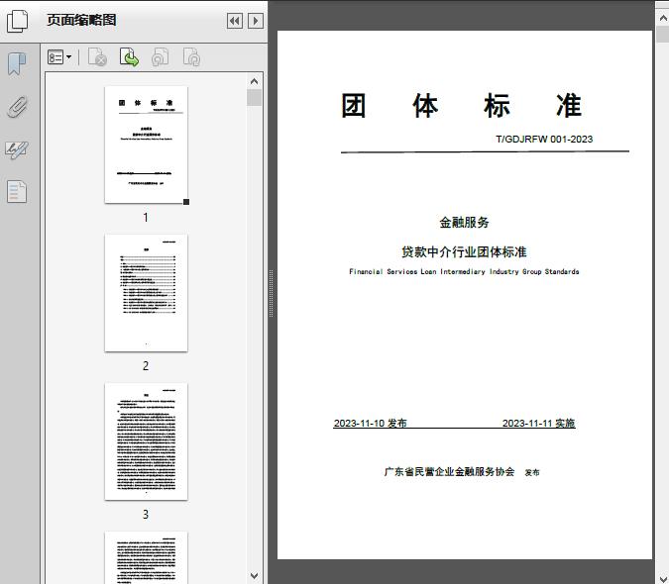Click the page number label 1
The image size is (669, 584).
point(146,218)
